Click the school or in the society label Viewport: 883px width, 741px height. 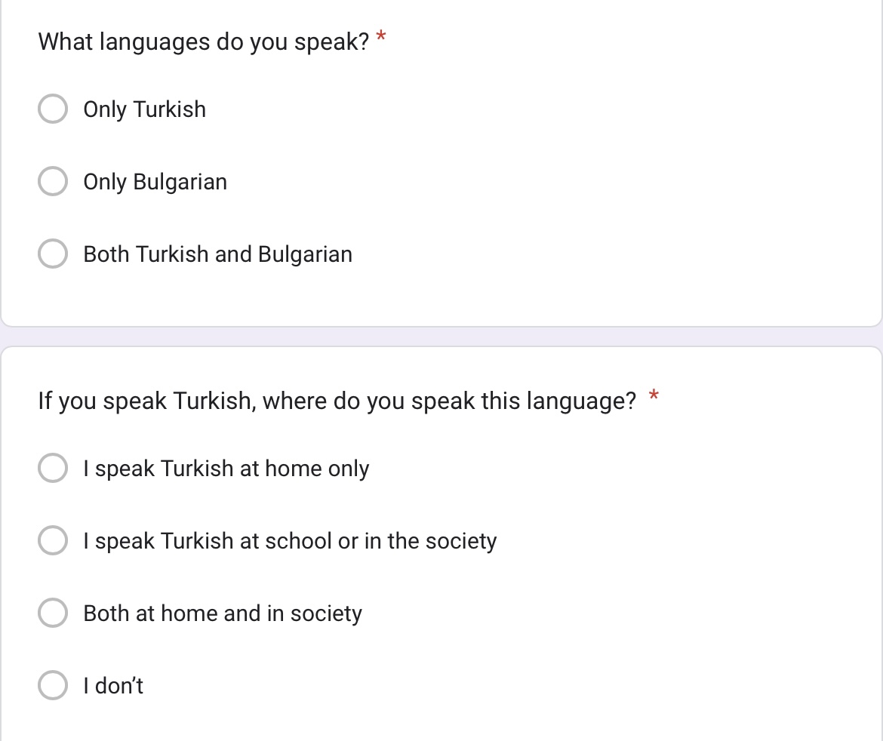290,540
